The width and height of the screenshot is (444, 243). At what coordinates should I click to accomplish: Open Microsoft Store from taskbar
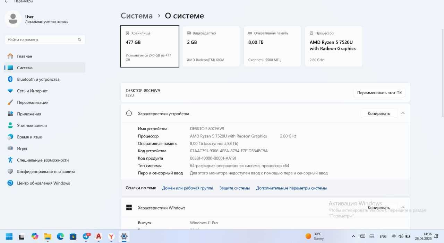73,236
